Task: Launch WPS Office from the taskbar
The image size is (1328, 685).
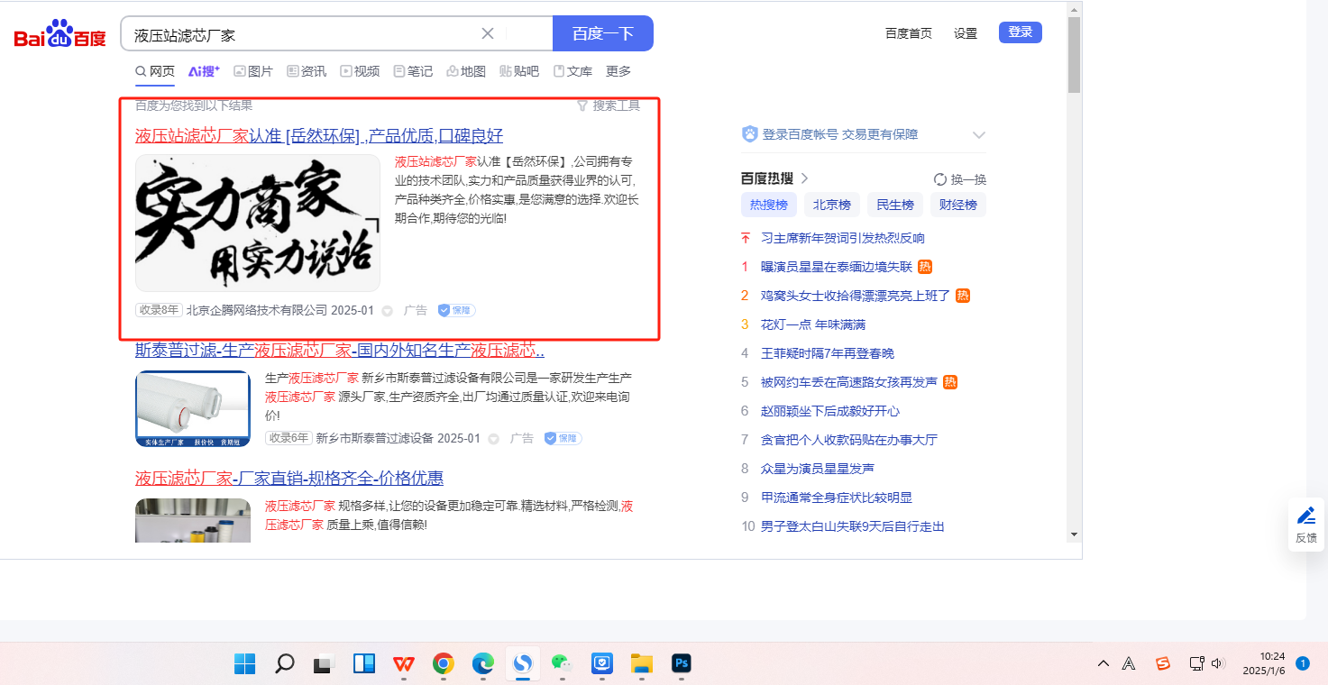Action: coord(404,664)
